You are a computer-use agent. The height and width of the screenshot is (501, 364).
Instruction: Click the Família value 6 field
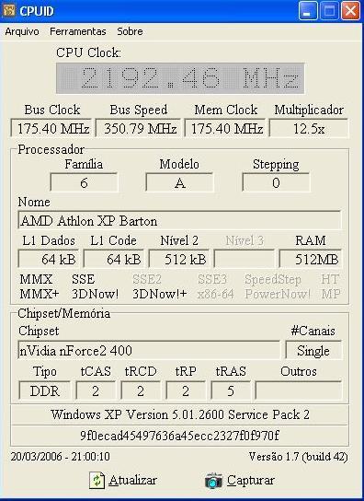click(84, 182)
